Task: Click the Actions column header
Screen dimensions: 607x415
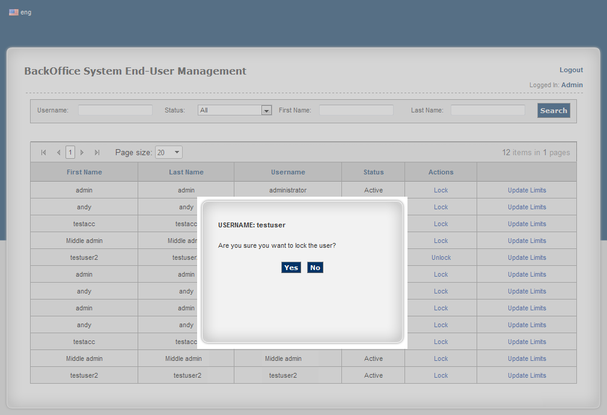Action: click(441, 172)
